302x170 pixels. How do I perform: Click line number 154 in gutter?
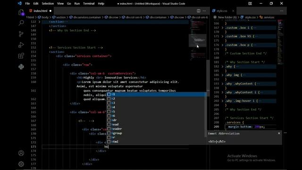click(34, 56)
